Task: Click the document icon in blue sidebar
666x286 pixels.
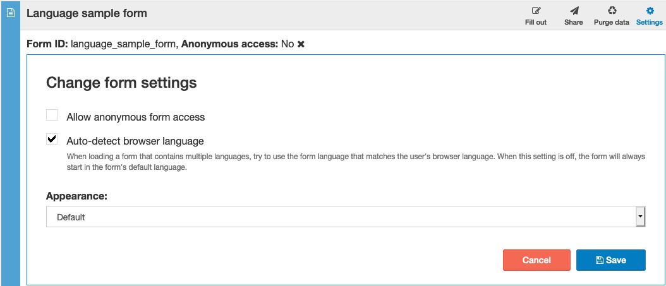Action: (11, 13)
